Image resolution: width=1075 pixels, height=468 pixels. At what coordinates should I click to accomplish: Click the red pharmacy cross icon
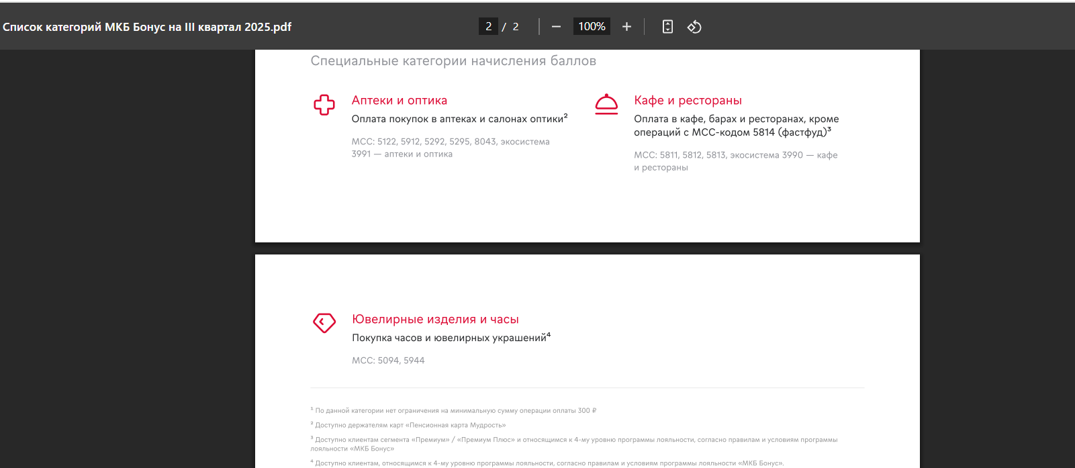[324, 104]
